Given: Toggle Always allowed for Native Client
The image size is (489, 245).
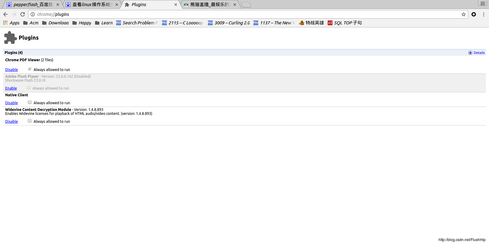Looking at the screenshot, I should tap(30, 102).
